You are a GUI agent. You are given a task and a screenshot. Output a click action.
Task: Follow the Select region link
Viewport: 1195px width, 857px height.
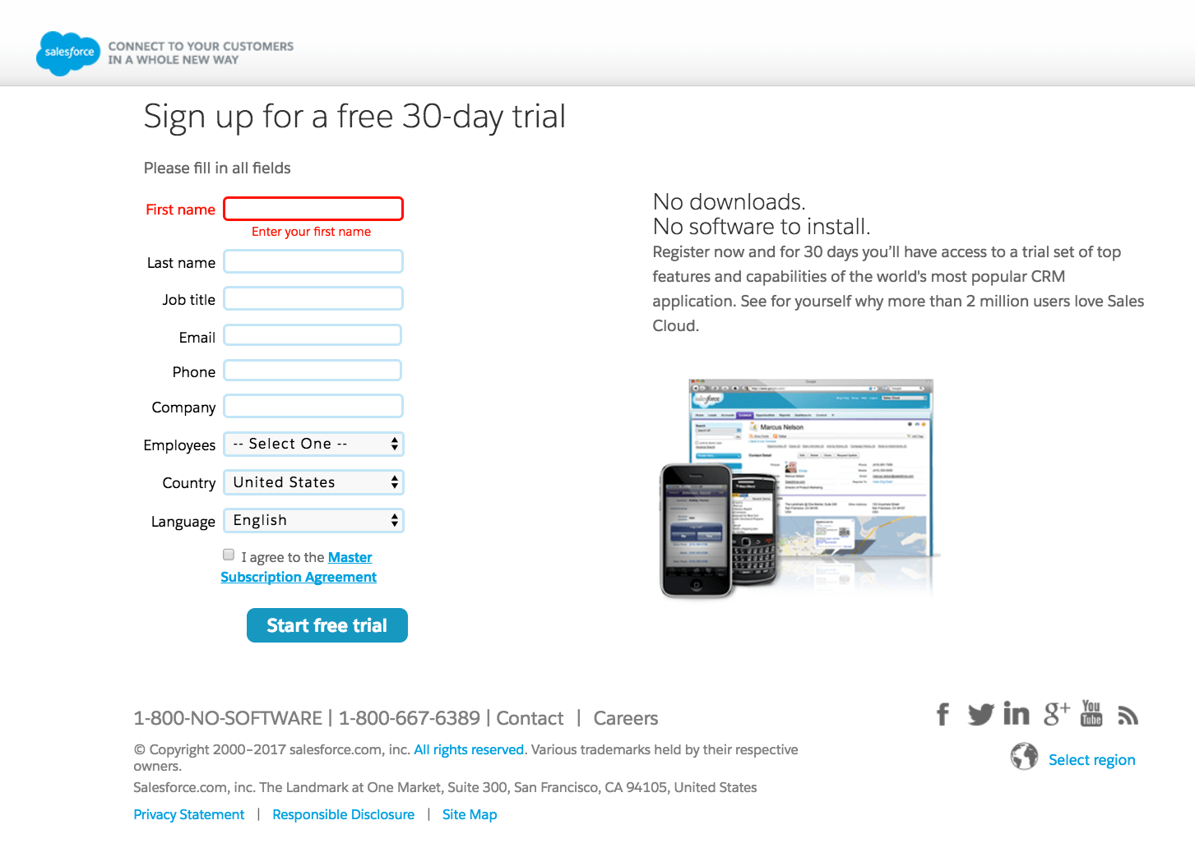tap(1091, 760)
